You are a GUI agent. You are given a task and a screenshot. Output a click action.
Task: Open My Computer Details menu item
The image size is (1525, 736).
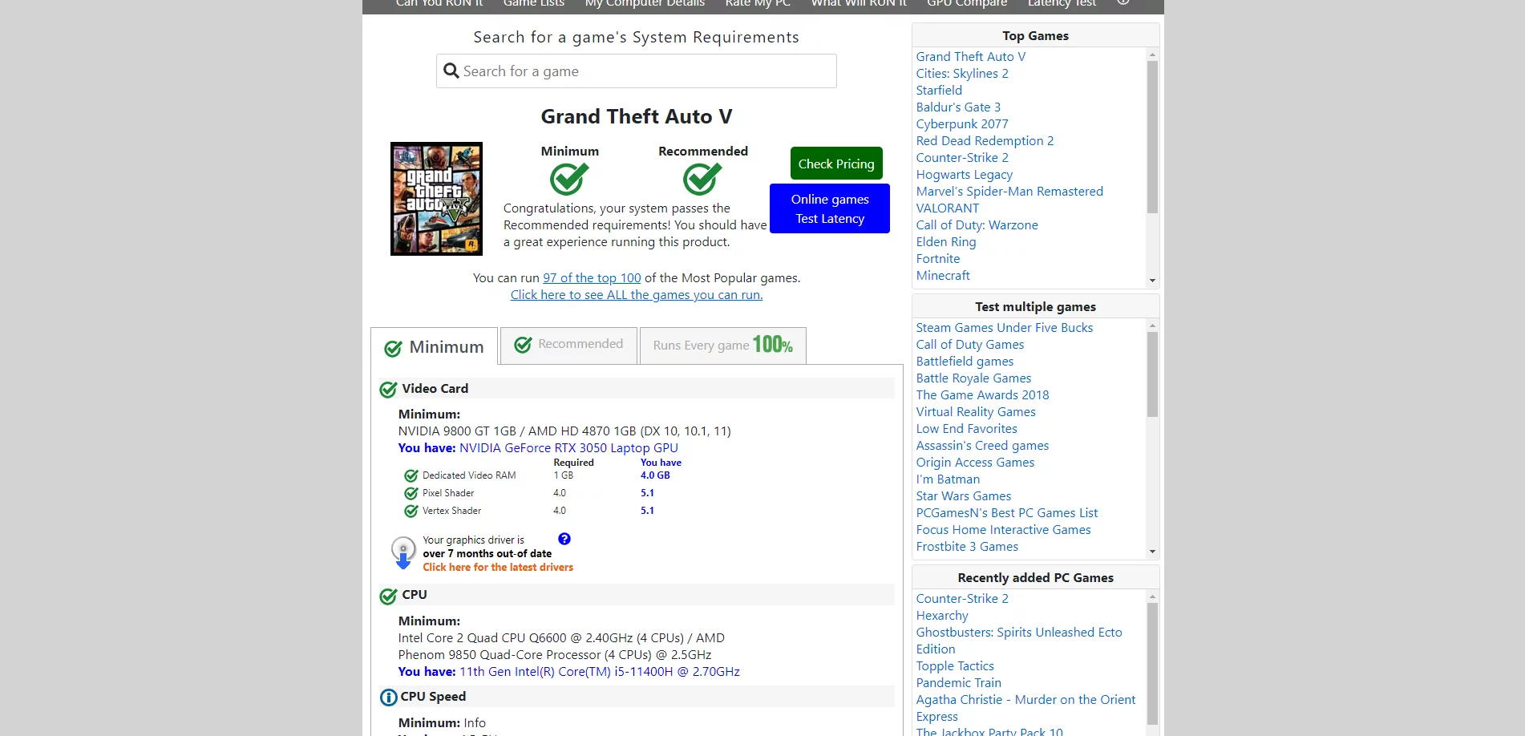[x=645, y=4]
